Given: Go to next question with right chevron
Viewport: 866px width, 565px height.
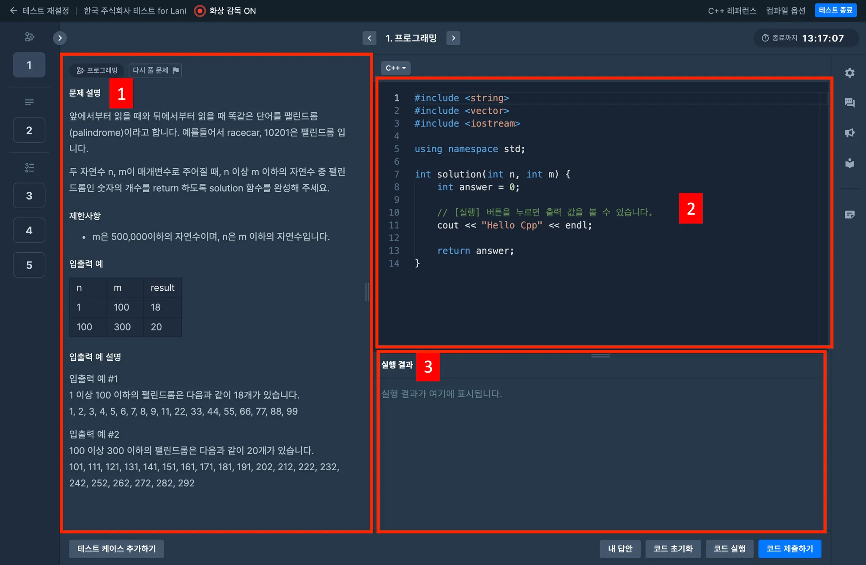Looking at the screenshot, I should (453, 38).
